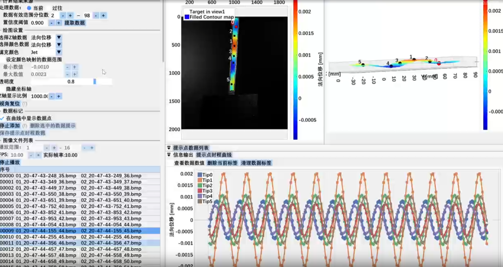Image resolution: width=503 pixels, height=267 pixels.
Task: Toggle the 隐藏坐标轴 checkbox
Action: (x=3, y=89)
